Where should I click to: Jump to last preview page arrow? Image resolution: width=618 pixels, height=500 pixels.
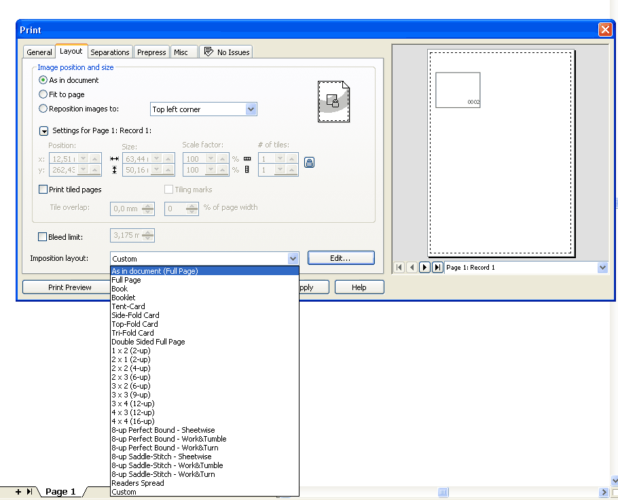(437, 268)
